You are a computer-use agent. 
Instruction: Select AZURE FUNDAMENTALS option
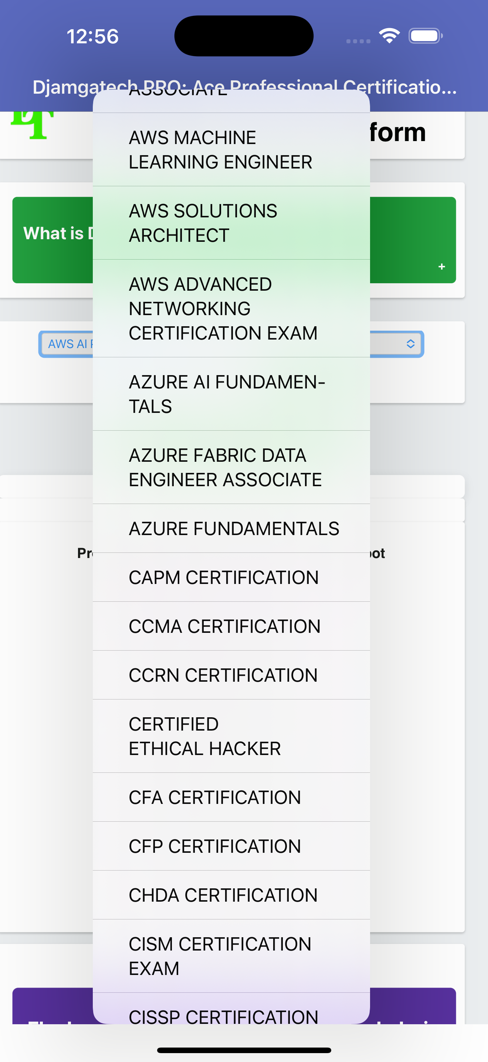coord(231,528)
